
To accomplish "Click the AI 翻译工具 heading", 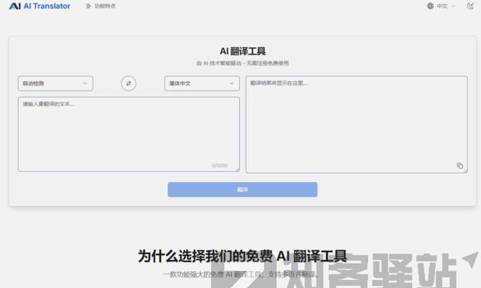I will (x=243, y=51).
